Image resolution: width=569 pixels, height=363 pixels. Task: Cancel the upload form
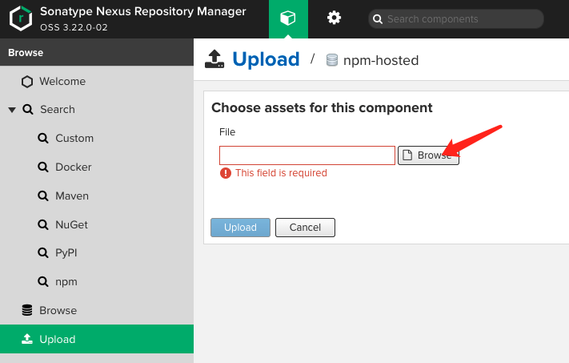tap(305, 228)
